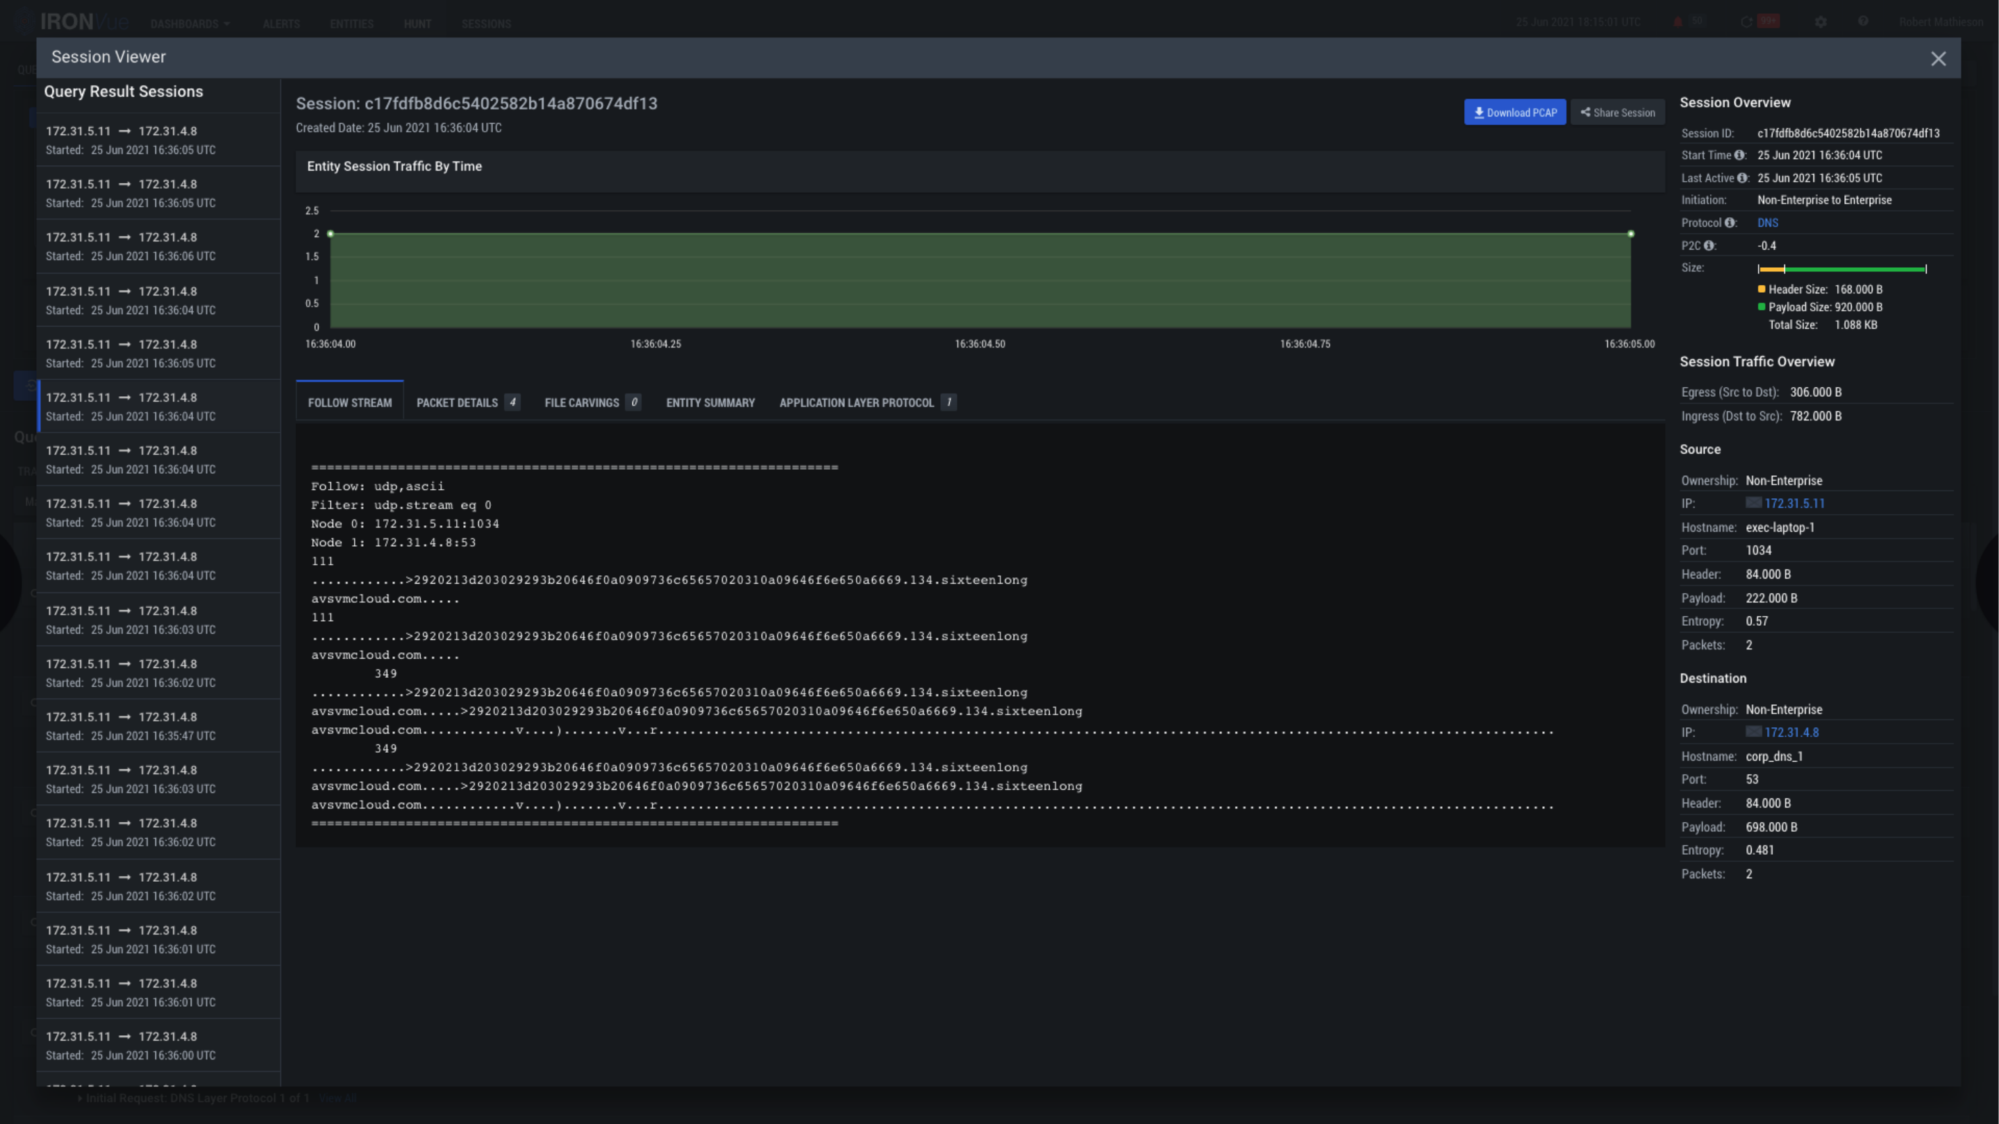The height and width of the screenshot is (1124, 1999).
Task: Click the Share Session button
Action: tap(1617, 112)
